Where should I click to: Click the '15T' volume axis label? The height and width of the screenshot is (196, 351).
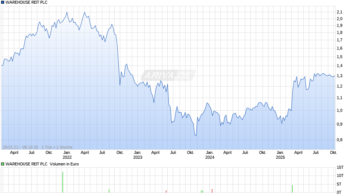(340, 167)
